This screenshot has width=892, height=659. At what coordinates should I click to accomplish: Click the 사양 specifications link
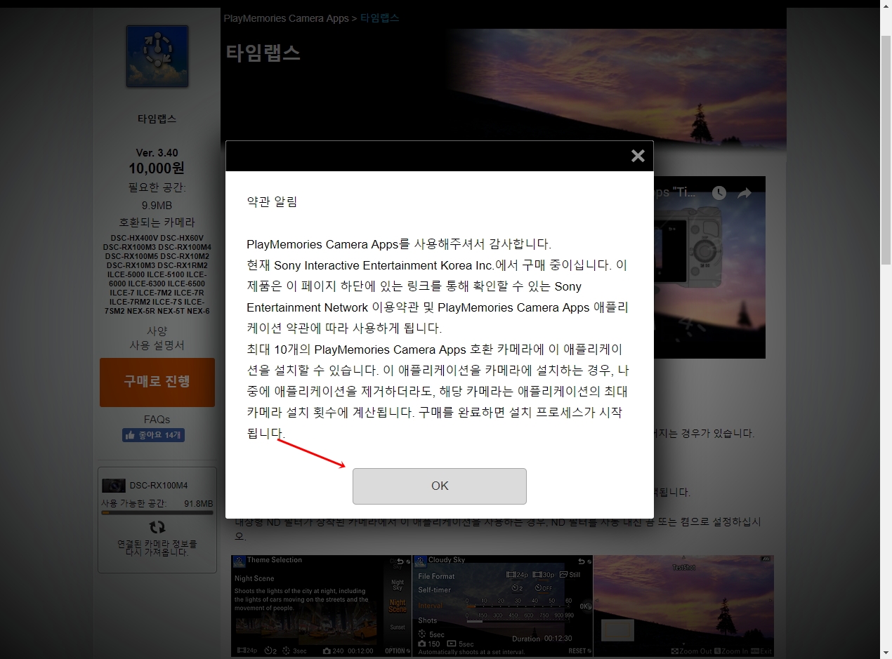point(157,330)
